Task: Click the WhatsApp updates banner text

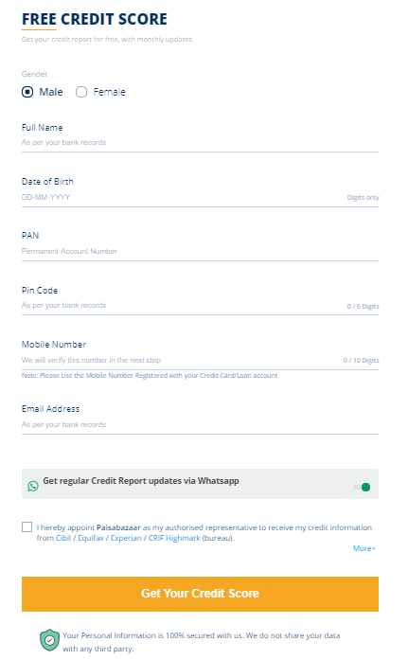Action: tap(141, 481)
